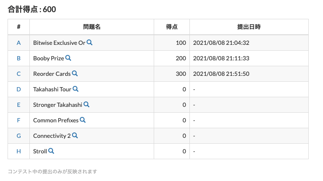Open the magnifier icon beside Connectivity 2
323x181 pixels.
point(75,136)
